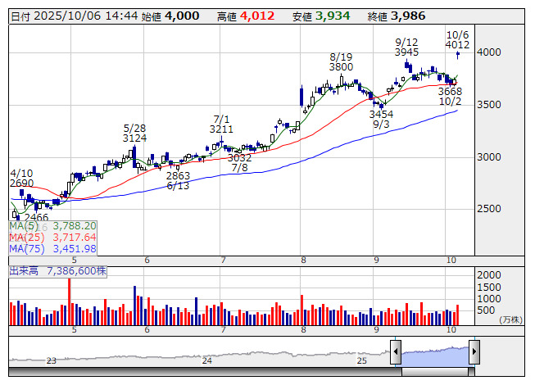Click the 終値 3,986 closing price
This screenshot has height=385, width=535.
click(396, 16)
